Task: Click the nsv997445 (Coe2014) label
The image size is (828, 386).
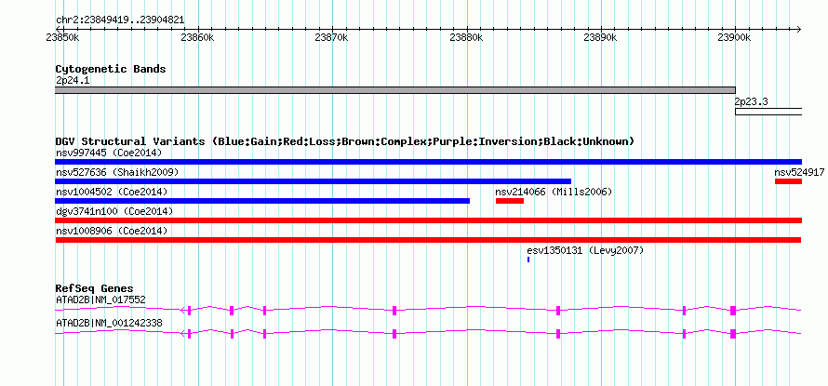Action: 108,153
